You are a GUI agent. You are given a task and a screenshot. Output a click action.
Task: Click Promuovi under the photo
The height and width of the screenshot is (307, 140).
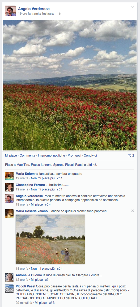click(x=74, y=155)
